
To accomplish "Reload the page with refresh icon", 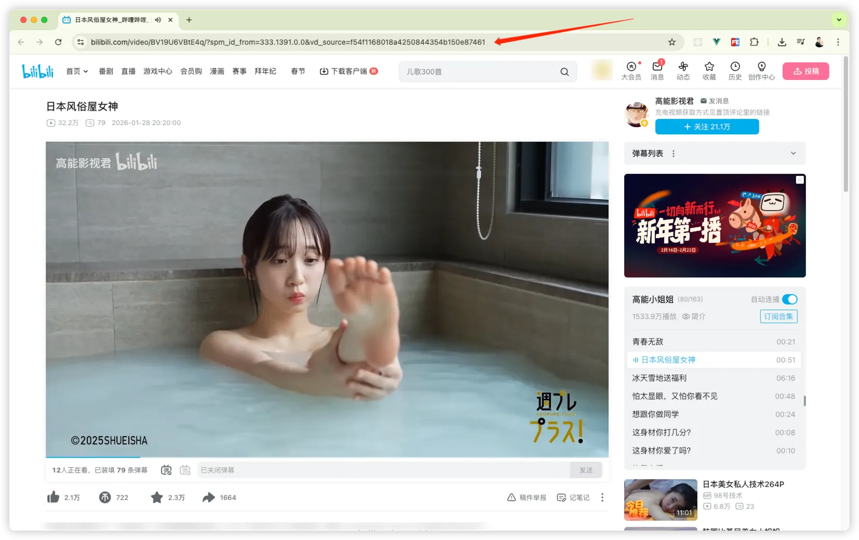I will point(58,42).
